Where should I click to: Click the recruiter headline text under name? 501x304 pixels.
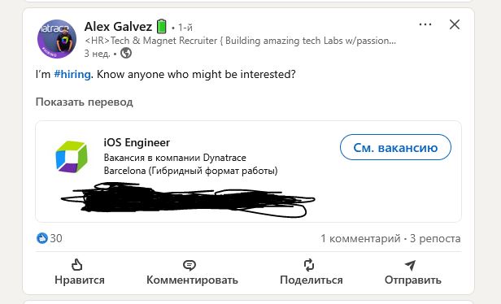click(240, 41)
